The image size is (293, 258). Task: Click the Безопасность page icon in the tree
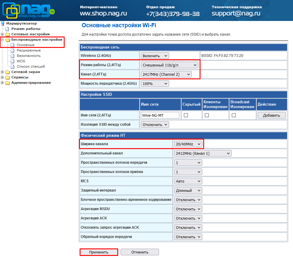click(x=13, y=56)
